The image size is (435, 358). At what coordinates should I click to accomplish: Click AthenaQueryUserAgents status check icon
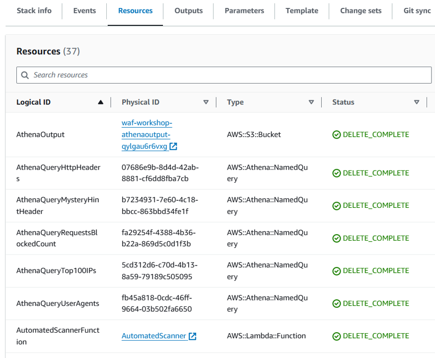[x=337, y=304]
